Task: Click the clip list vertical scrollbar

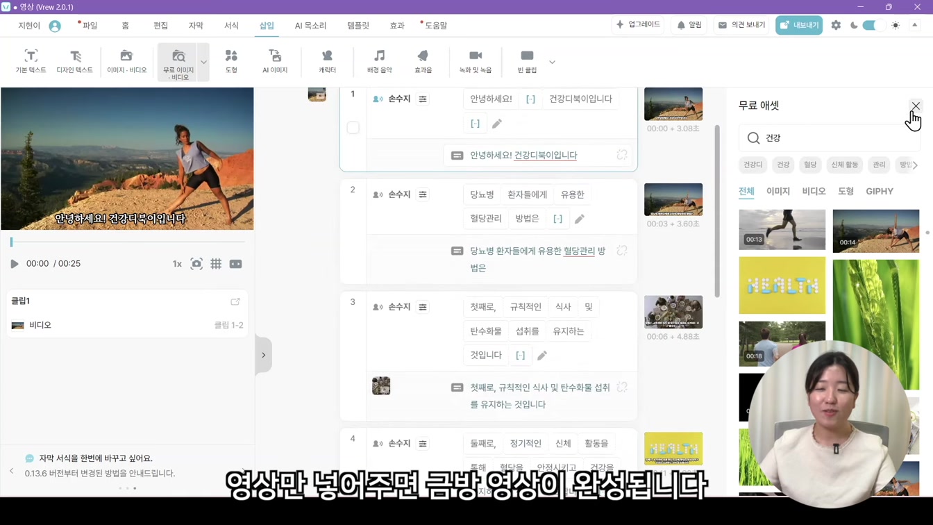Action: click(x=717, y=212)
